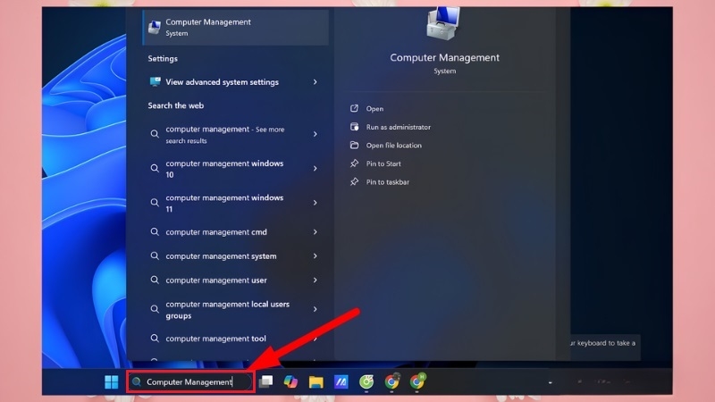Expand arrow for 'computer management user'
715x402 pixels.
[x=315, y=280]
